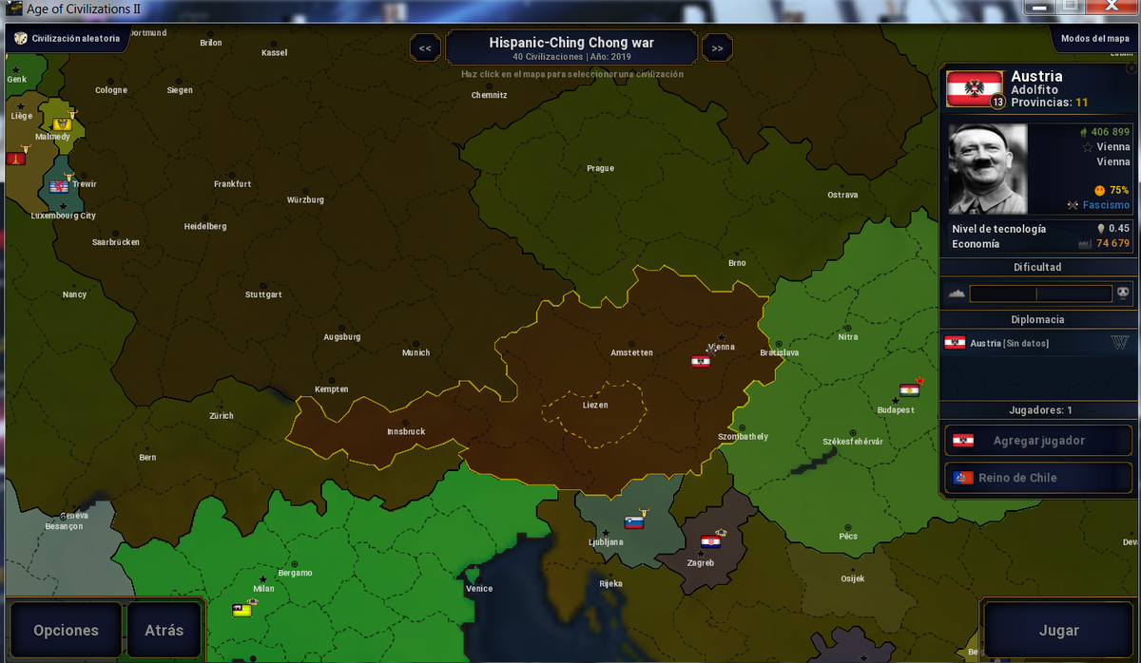Click the easy difficulty icon left of slider
Viewport: 1141px width, 663px height.
pos(957,294)
